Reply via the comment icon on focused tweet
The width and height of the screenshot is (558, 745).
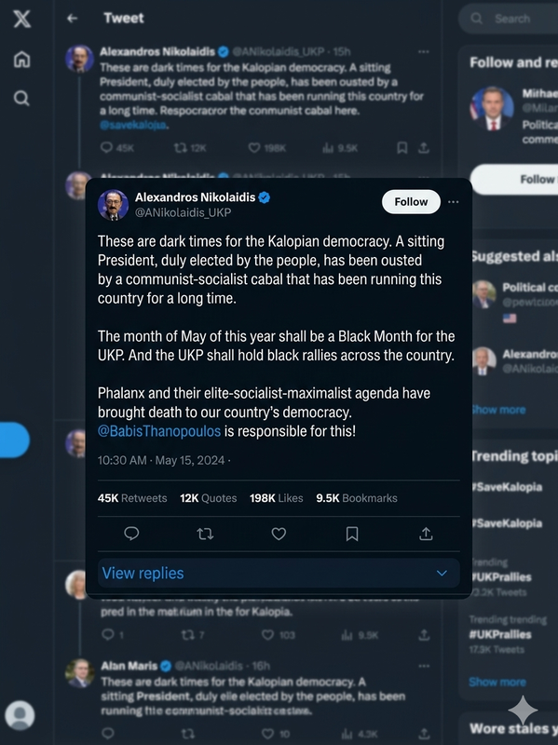131,534
